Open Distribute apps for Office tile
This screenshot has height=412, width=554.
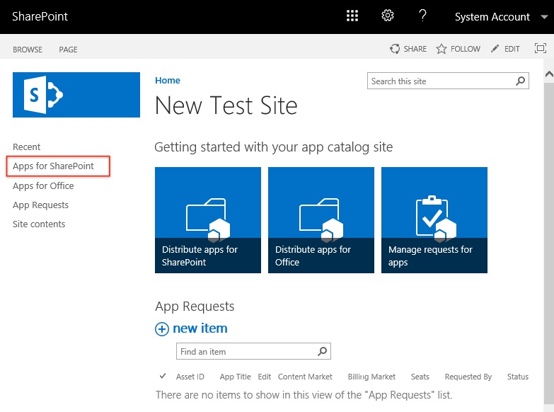tap(321, 220)
